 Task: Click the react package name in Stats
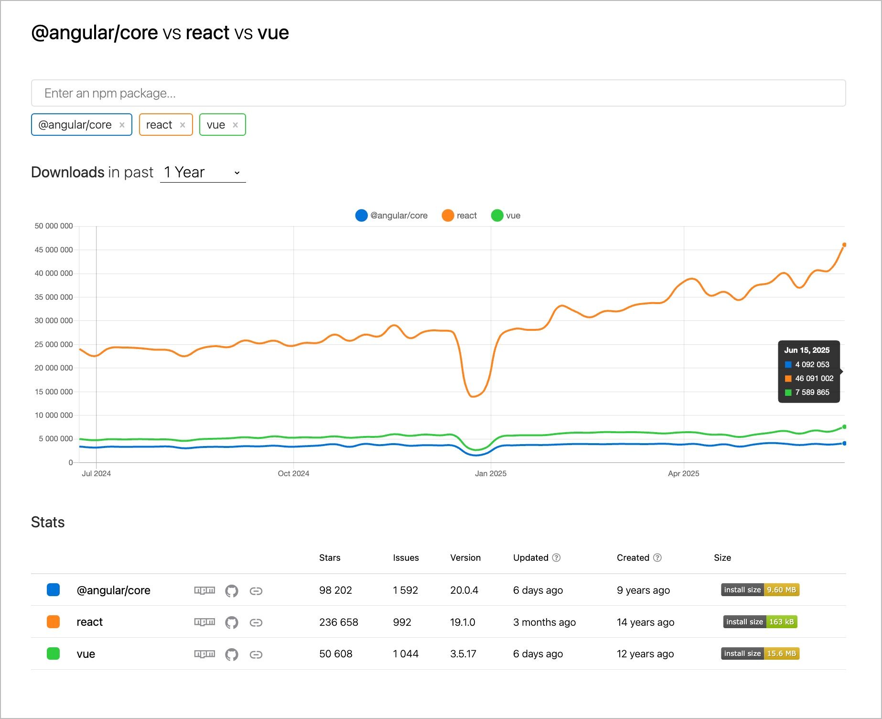point(90,622)
